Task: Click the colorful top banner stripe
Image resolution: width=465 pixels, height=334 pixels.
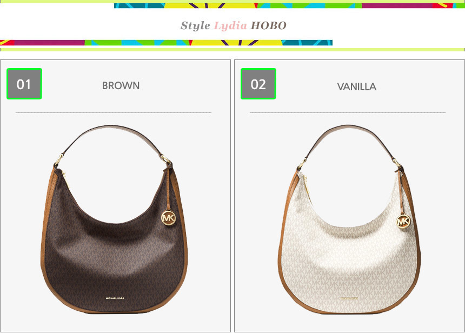Action: click(289, 5)
